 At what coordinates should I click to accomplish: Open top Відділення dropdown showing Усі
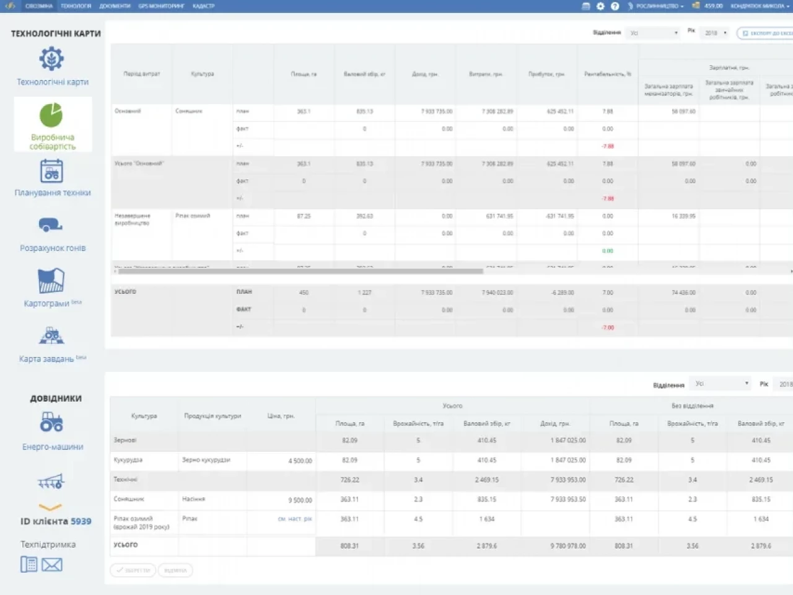(x=653, y=33)
